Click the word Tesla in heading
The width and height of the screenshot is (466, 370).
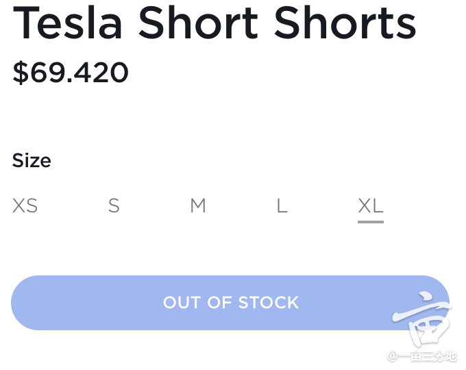(67, 23)
